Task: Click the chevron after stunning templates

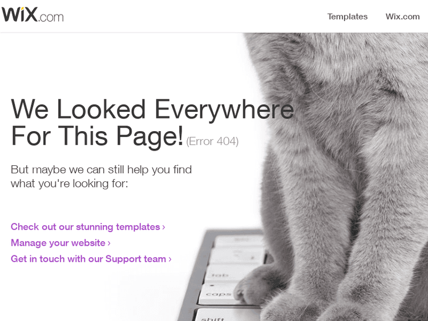Action: coord(164,227)
